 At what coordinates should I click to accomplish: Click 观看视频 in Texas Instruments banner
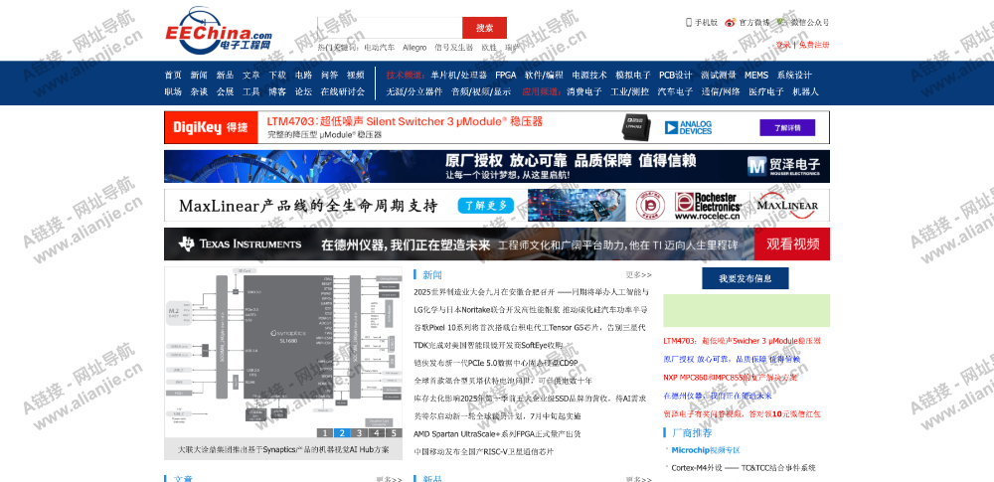pyautogui.click(x=793, y=244)
